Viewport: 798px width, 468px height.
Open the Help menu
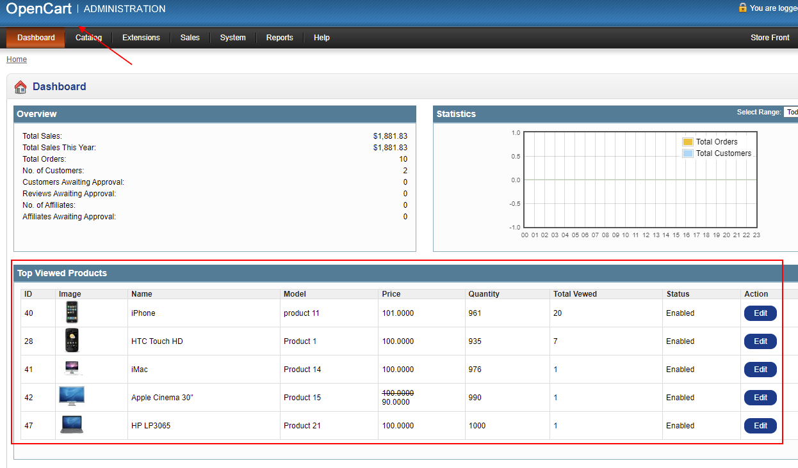pos(322,38)
